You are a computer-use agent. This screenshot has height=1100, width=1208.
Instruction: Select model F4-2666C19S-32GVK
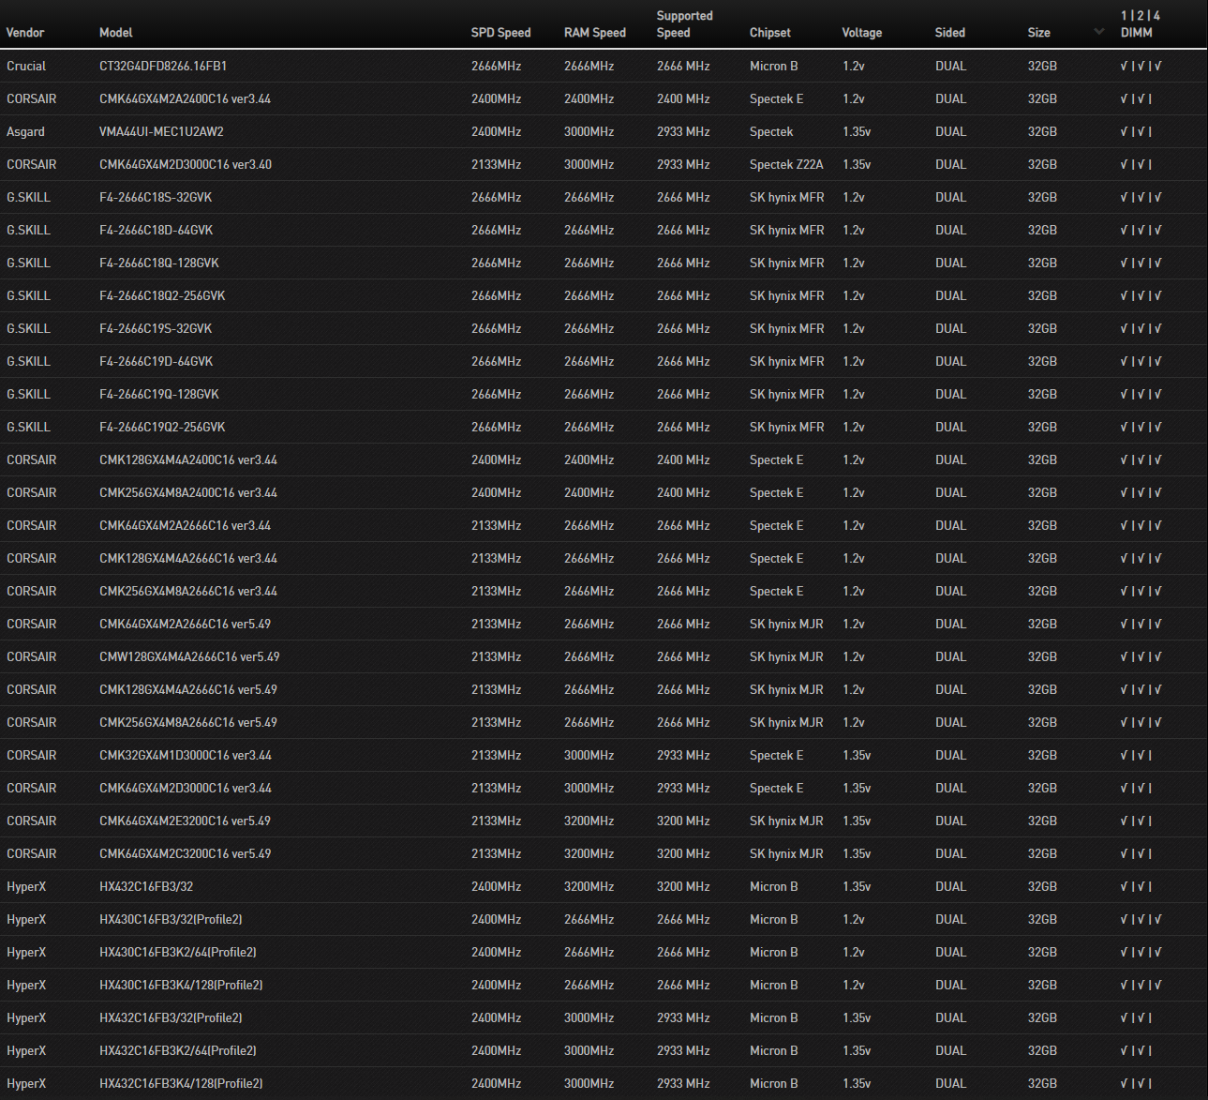point(156,329)
